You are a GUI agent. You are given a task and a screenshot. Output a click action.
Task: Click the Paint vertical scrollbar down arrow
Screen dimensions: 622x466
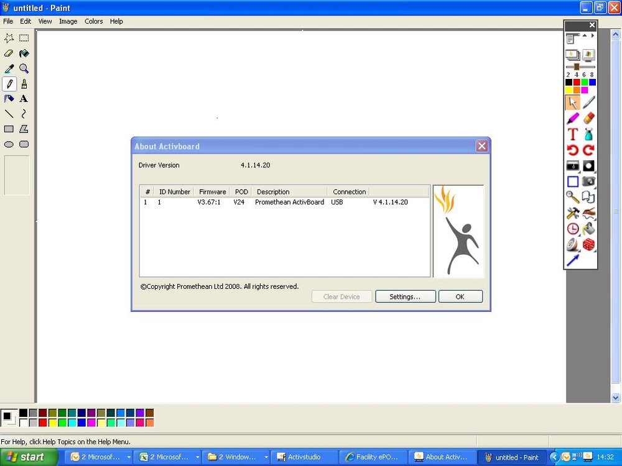coord(615,398)
